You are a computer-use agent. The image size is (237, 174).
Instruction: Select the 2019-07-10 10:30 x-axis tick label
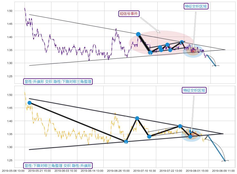(x=144, y=171)
